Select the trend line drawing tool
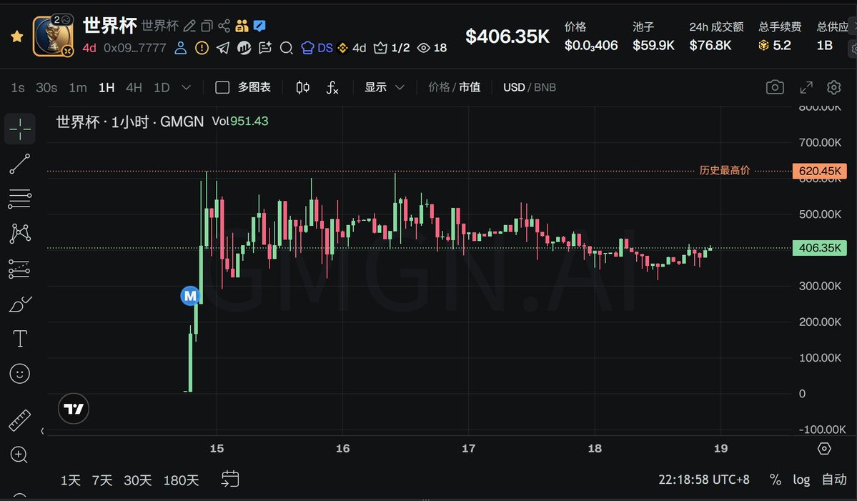This screenshot has width=857, height=501. coord(20,164)
